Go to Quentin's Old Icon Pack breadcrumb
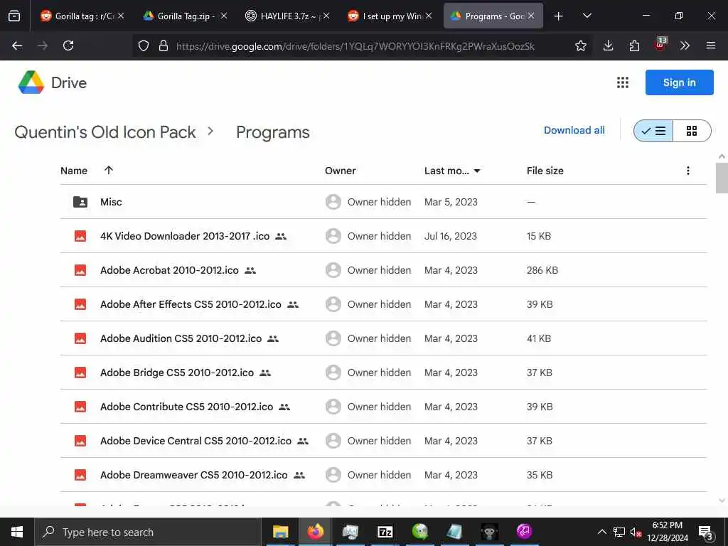This screenshot has width=728, height=546. [105, 132]
